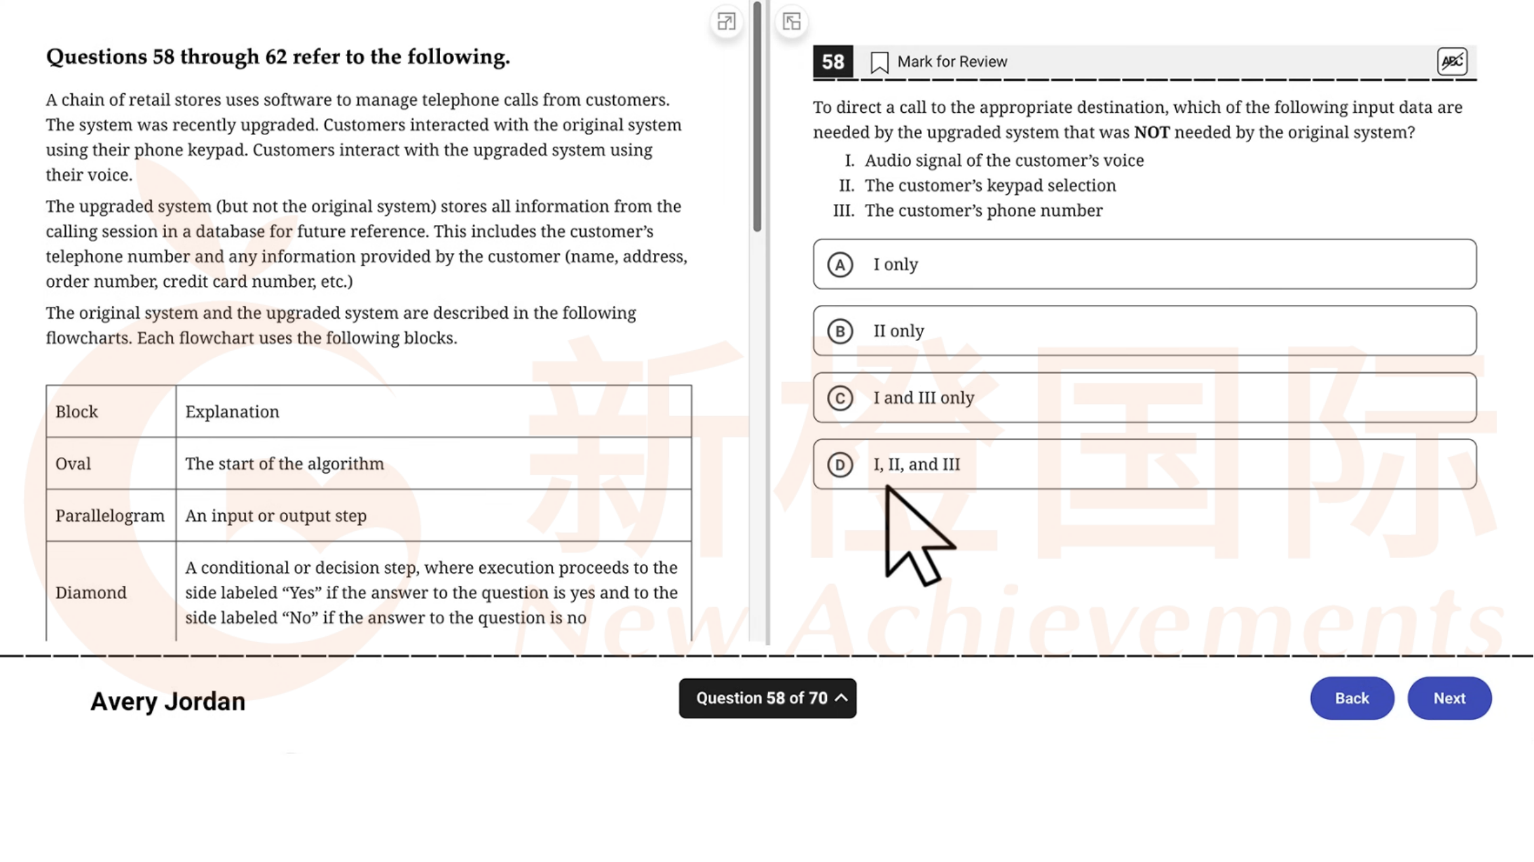Click the bookmark/flag 'Mark for Review' icon
Viewport: 1534px width, 862px height.
(x=879, y=61)
